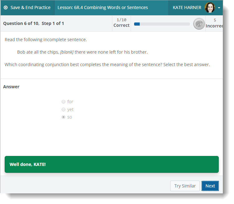Click the Save & End Practice arrow icon
The image size is (234, 204).
pyautogui.click(x=6, y=7)
